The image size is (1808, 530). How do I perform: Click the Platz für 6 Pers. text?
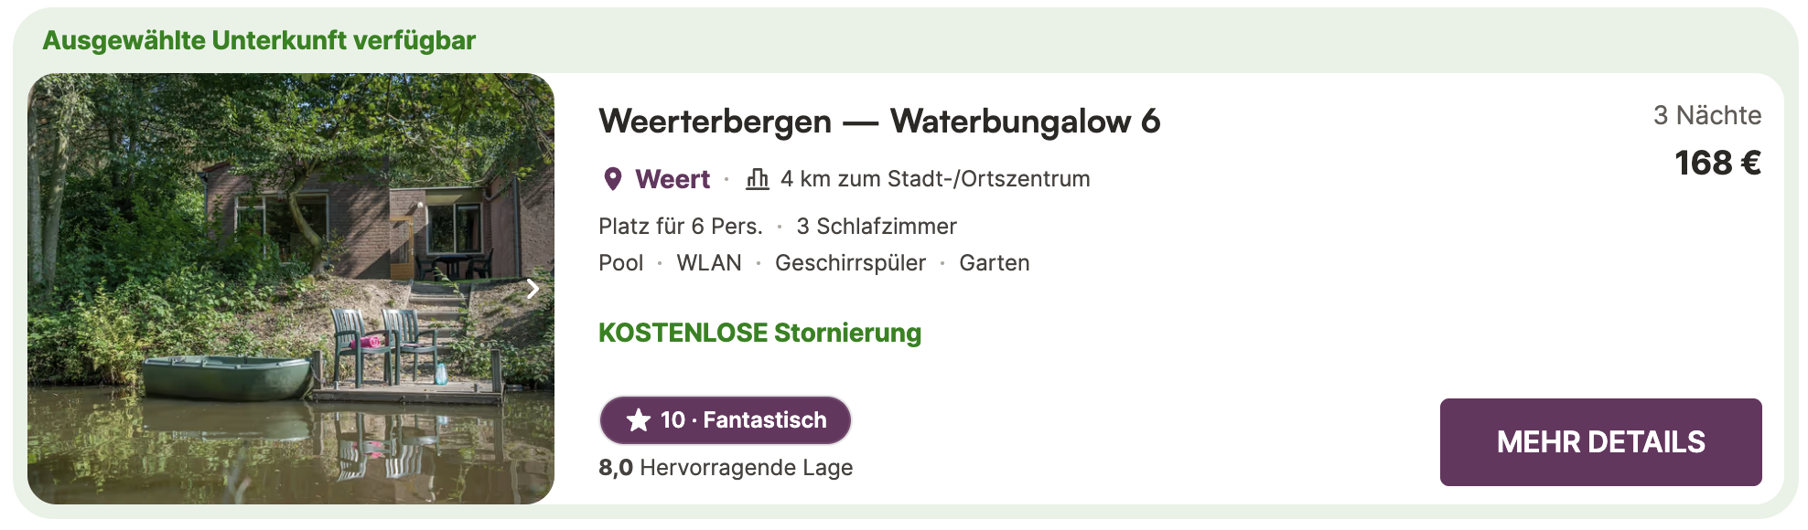[x=681, y=227]
